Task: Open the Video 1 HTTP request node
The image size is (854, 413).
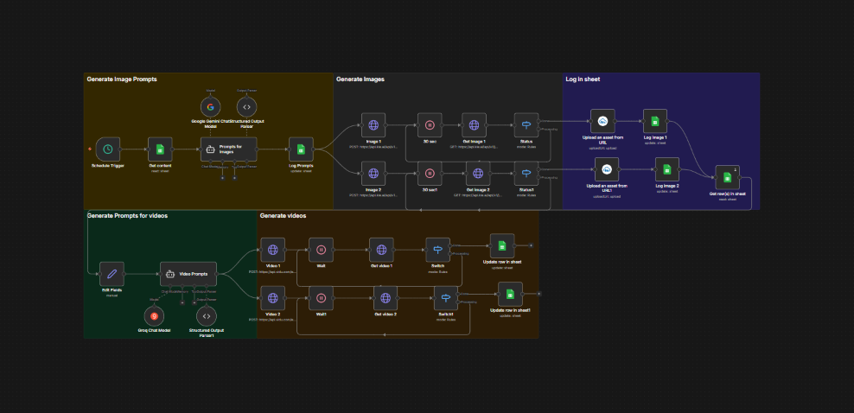Action: (x=273, y=250)
